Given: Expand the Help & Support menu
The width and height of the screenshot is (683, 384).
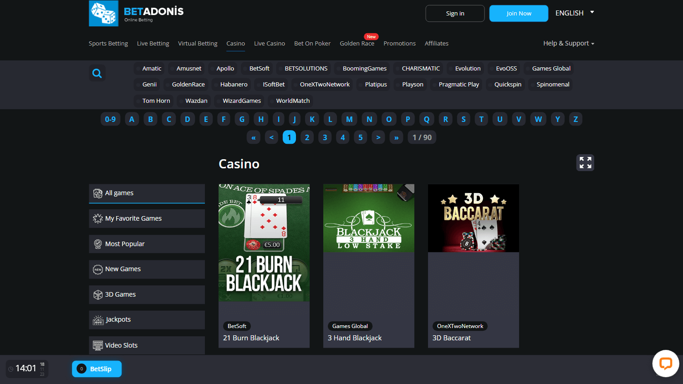Looking at the screenshot, I should (x=569, y=43).
